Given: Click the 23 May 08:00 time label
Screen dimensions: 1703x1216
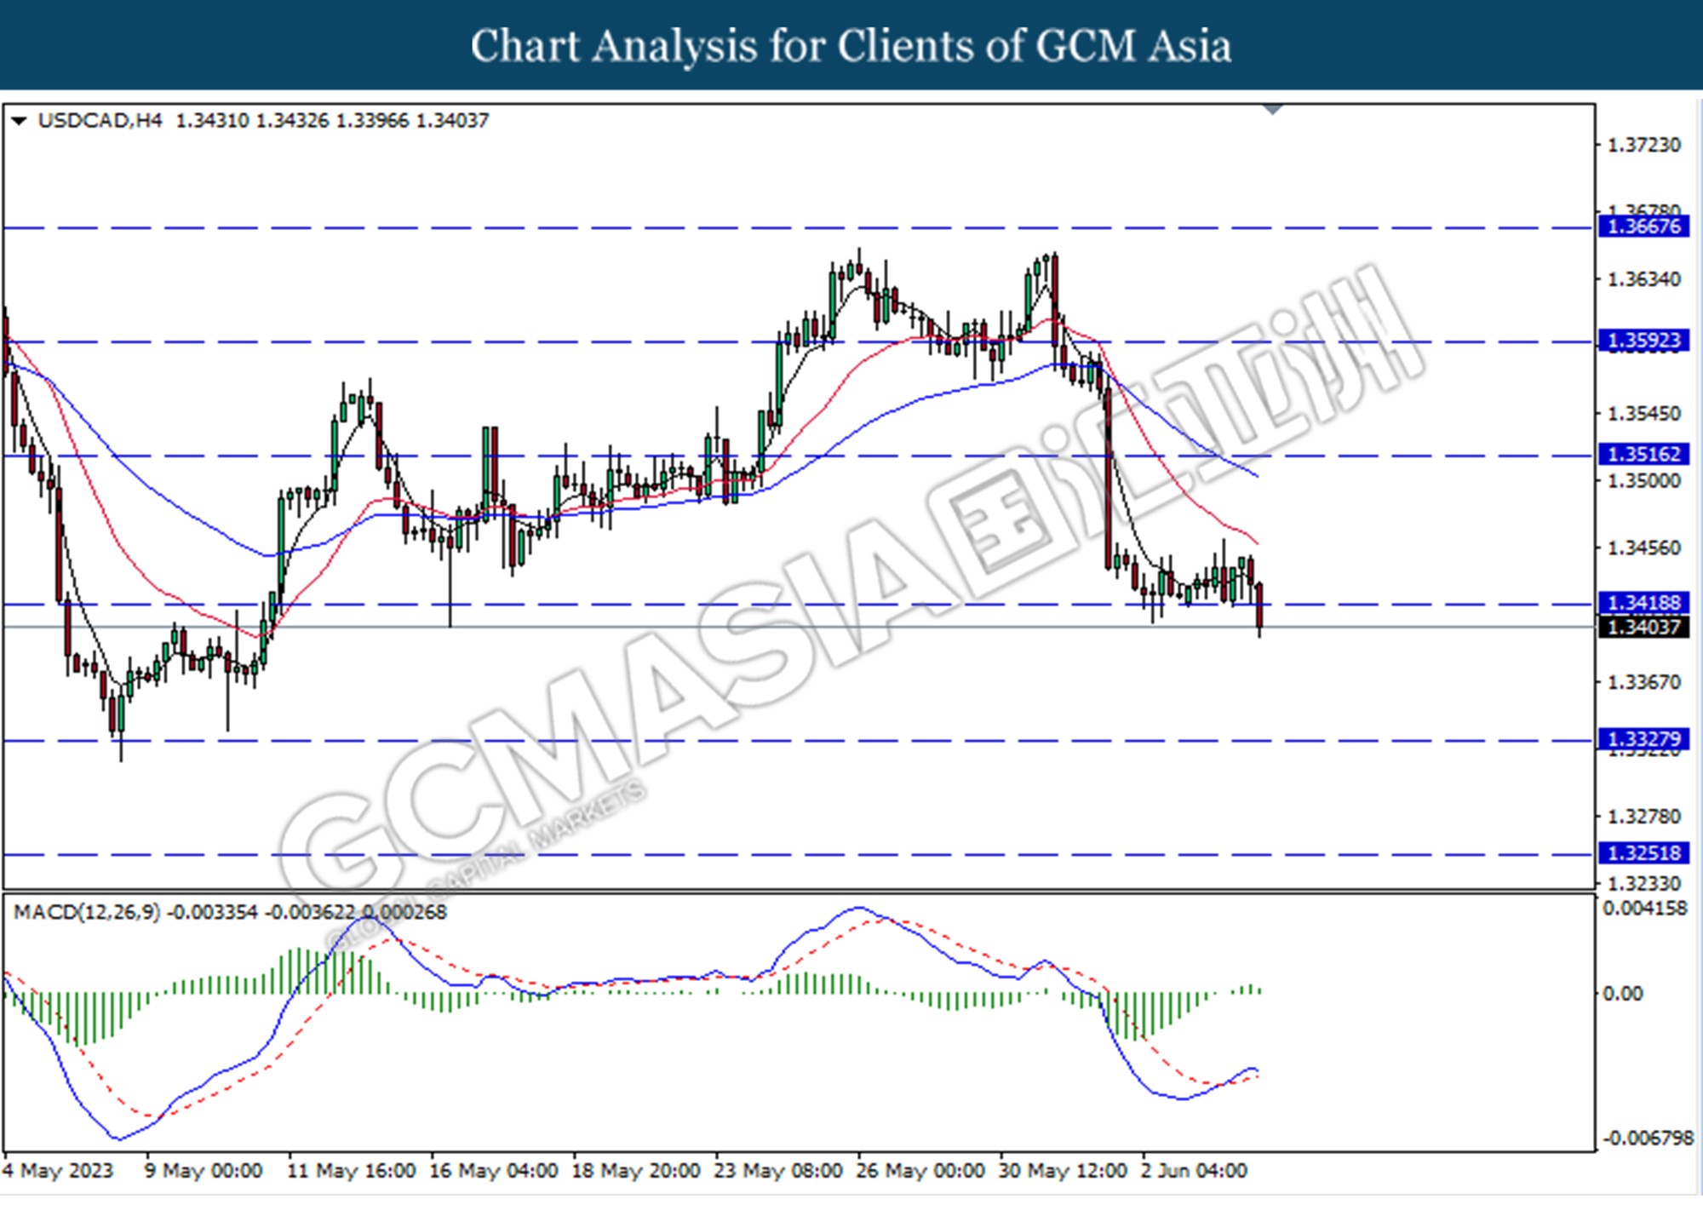Looking at the screenshot, I should (x=778, y=1172).
